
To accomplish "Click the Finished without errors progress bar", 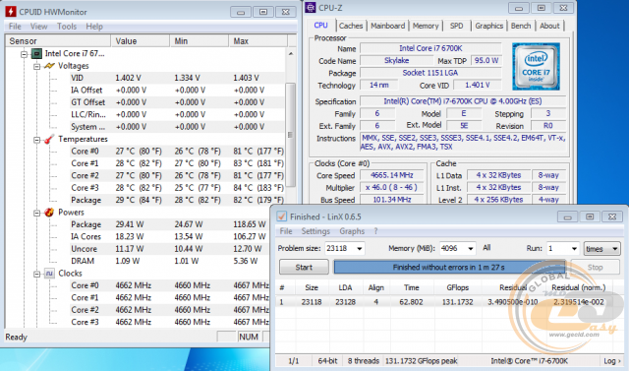I will [x=449, y=268].
